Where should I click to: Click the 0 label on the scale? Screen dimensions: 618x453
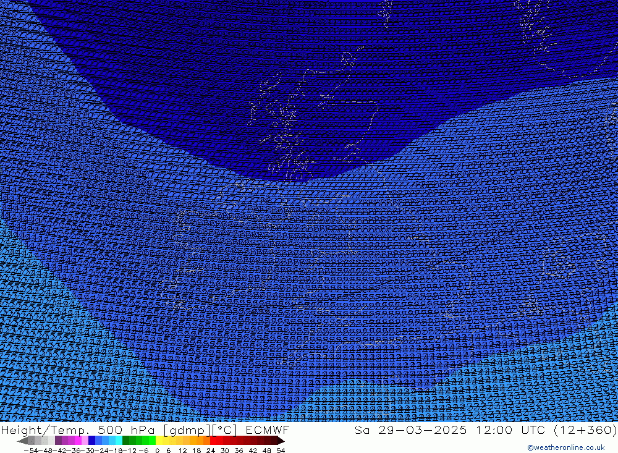click(x=157, y=451)
